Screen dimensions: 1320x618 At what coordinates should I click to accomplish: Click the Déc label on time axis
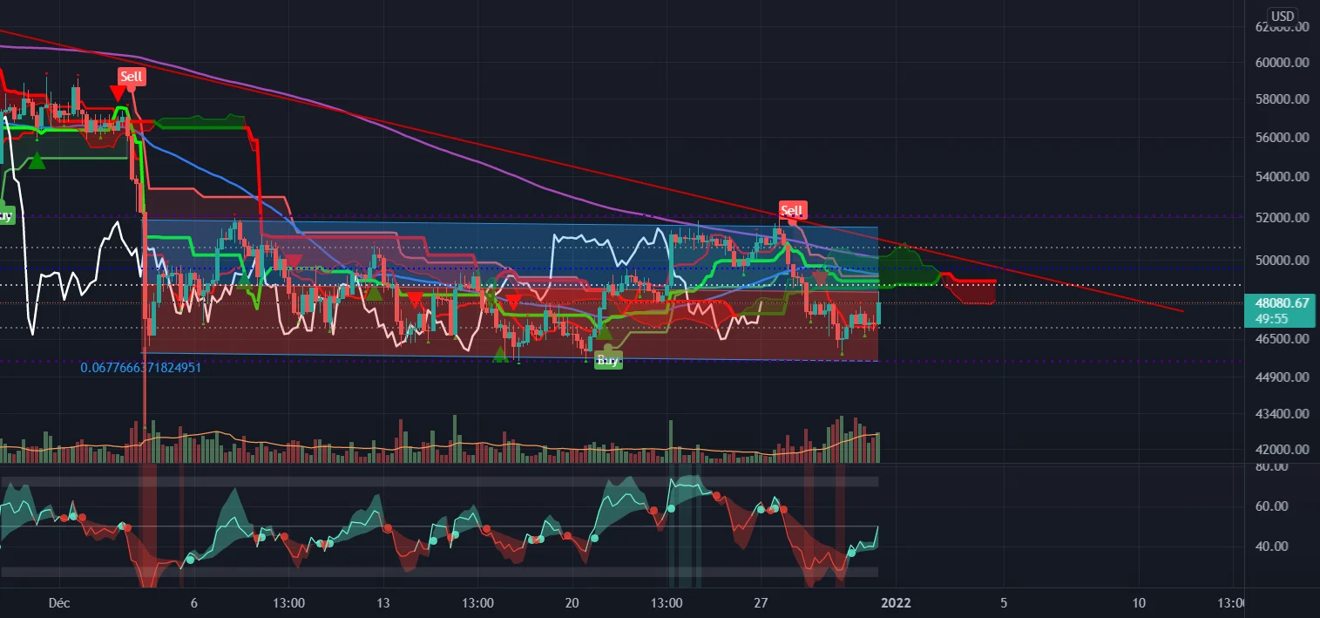tap(58, 602)
